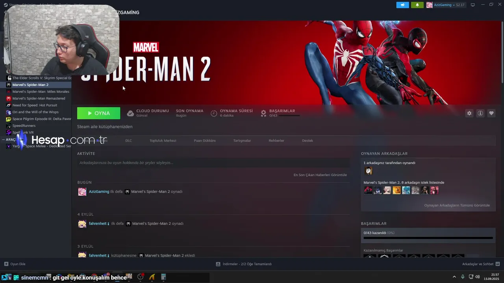The image size is (504, 283).
Task: Switch to the Tartışmalar tab
Action: click(x=242, y=140)
